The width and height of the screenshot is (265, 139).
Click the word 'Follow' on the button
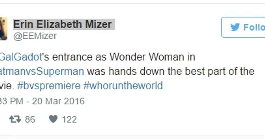point(254,27)
